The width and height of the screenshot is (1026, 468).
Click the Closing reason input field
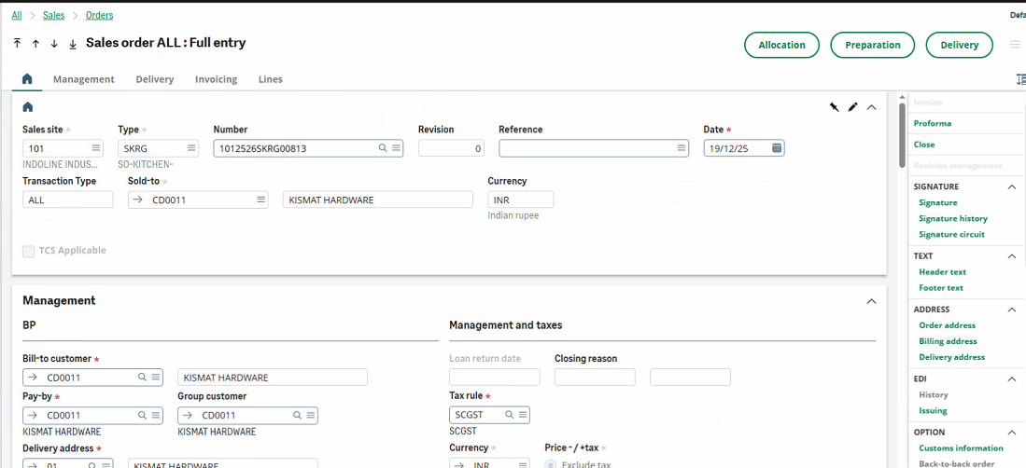(x=595, y=378)
